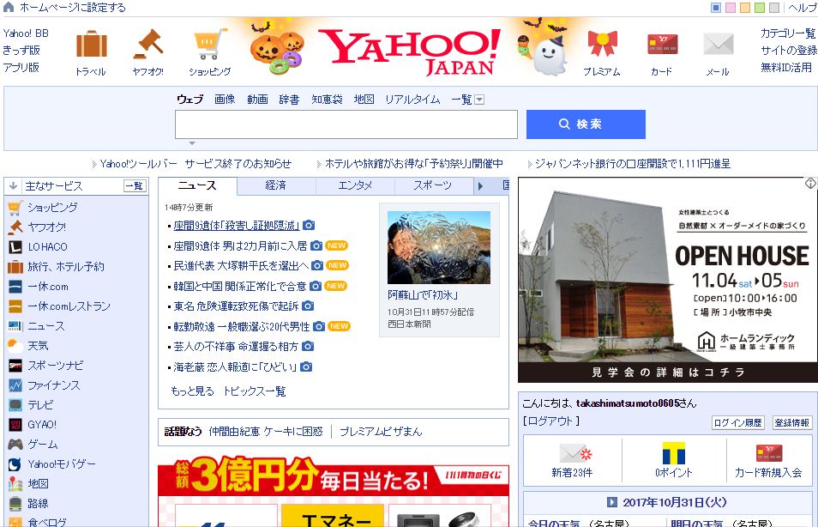Click the もっと見る link under news

[x=193, y=391]
